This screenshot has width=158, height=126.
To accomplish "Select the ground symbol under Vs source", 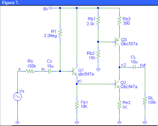I will [17, 123].
